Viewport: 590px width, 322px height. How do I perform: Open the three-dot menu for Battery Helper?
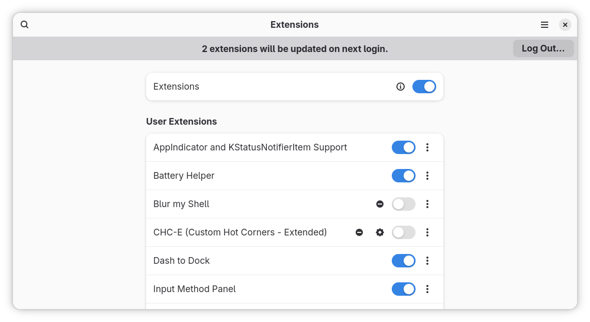(427, 176)
